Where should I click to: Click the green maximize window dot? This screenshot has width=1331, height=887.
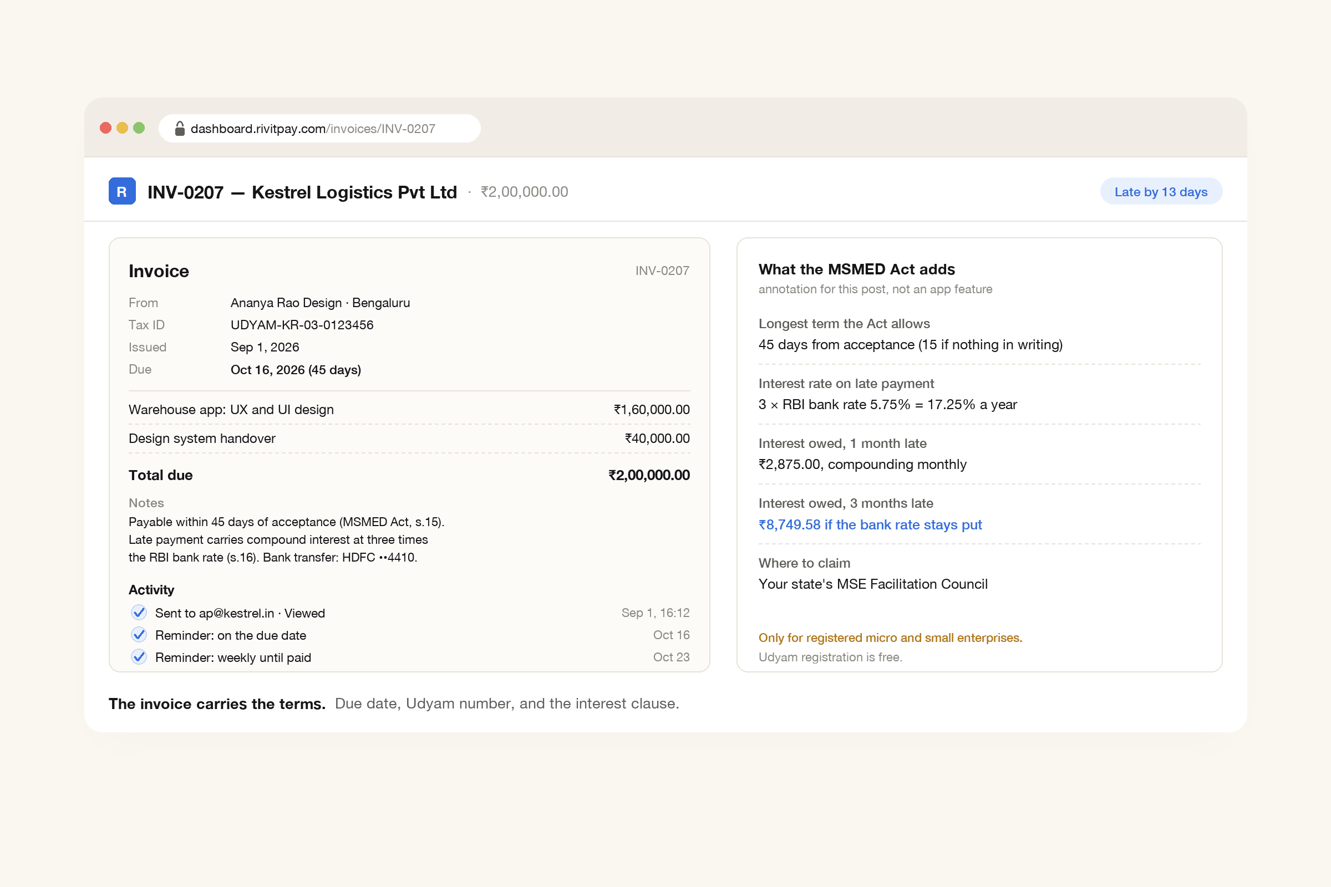[139, 128]
